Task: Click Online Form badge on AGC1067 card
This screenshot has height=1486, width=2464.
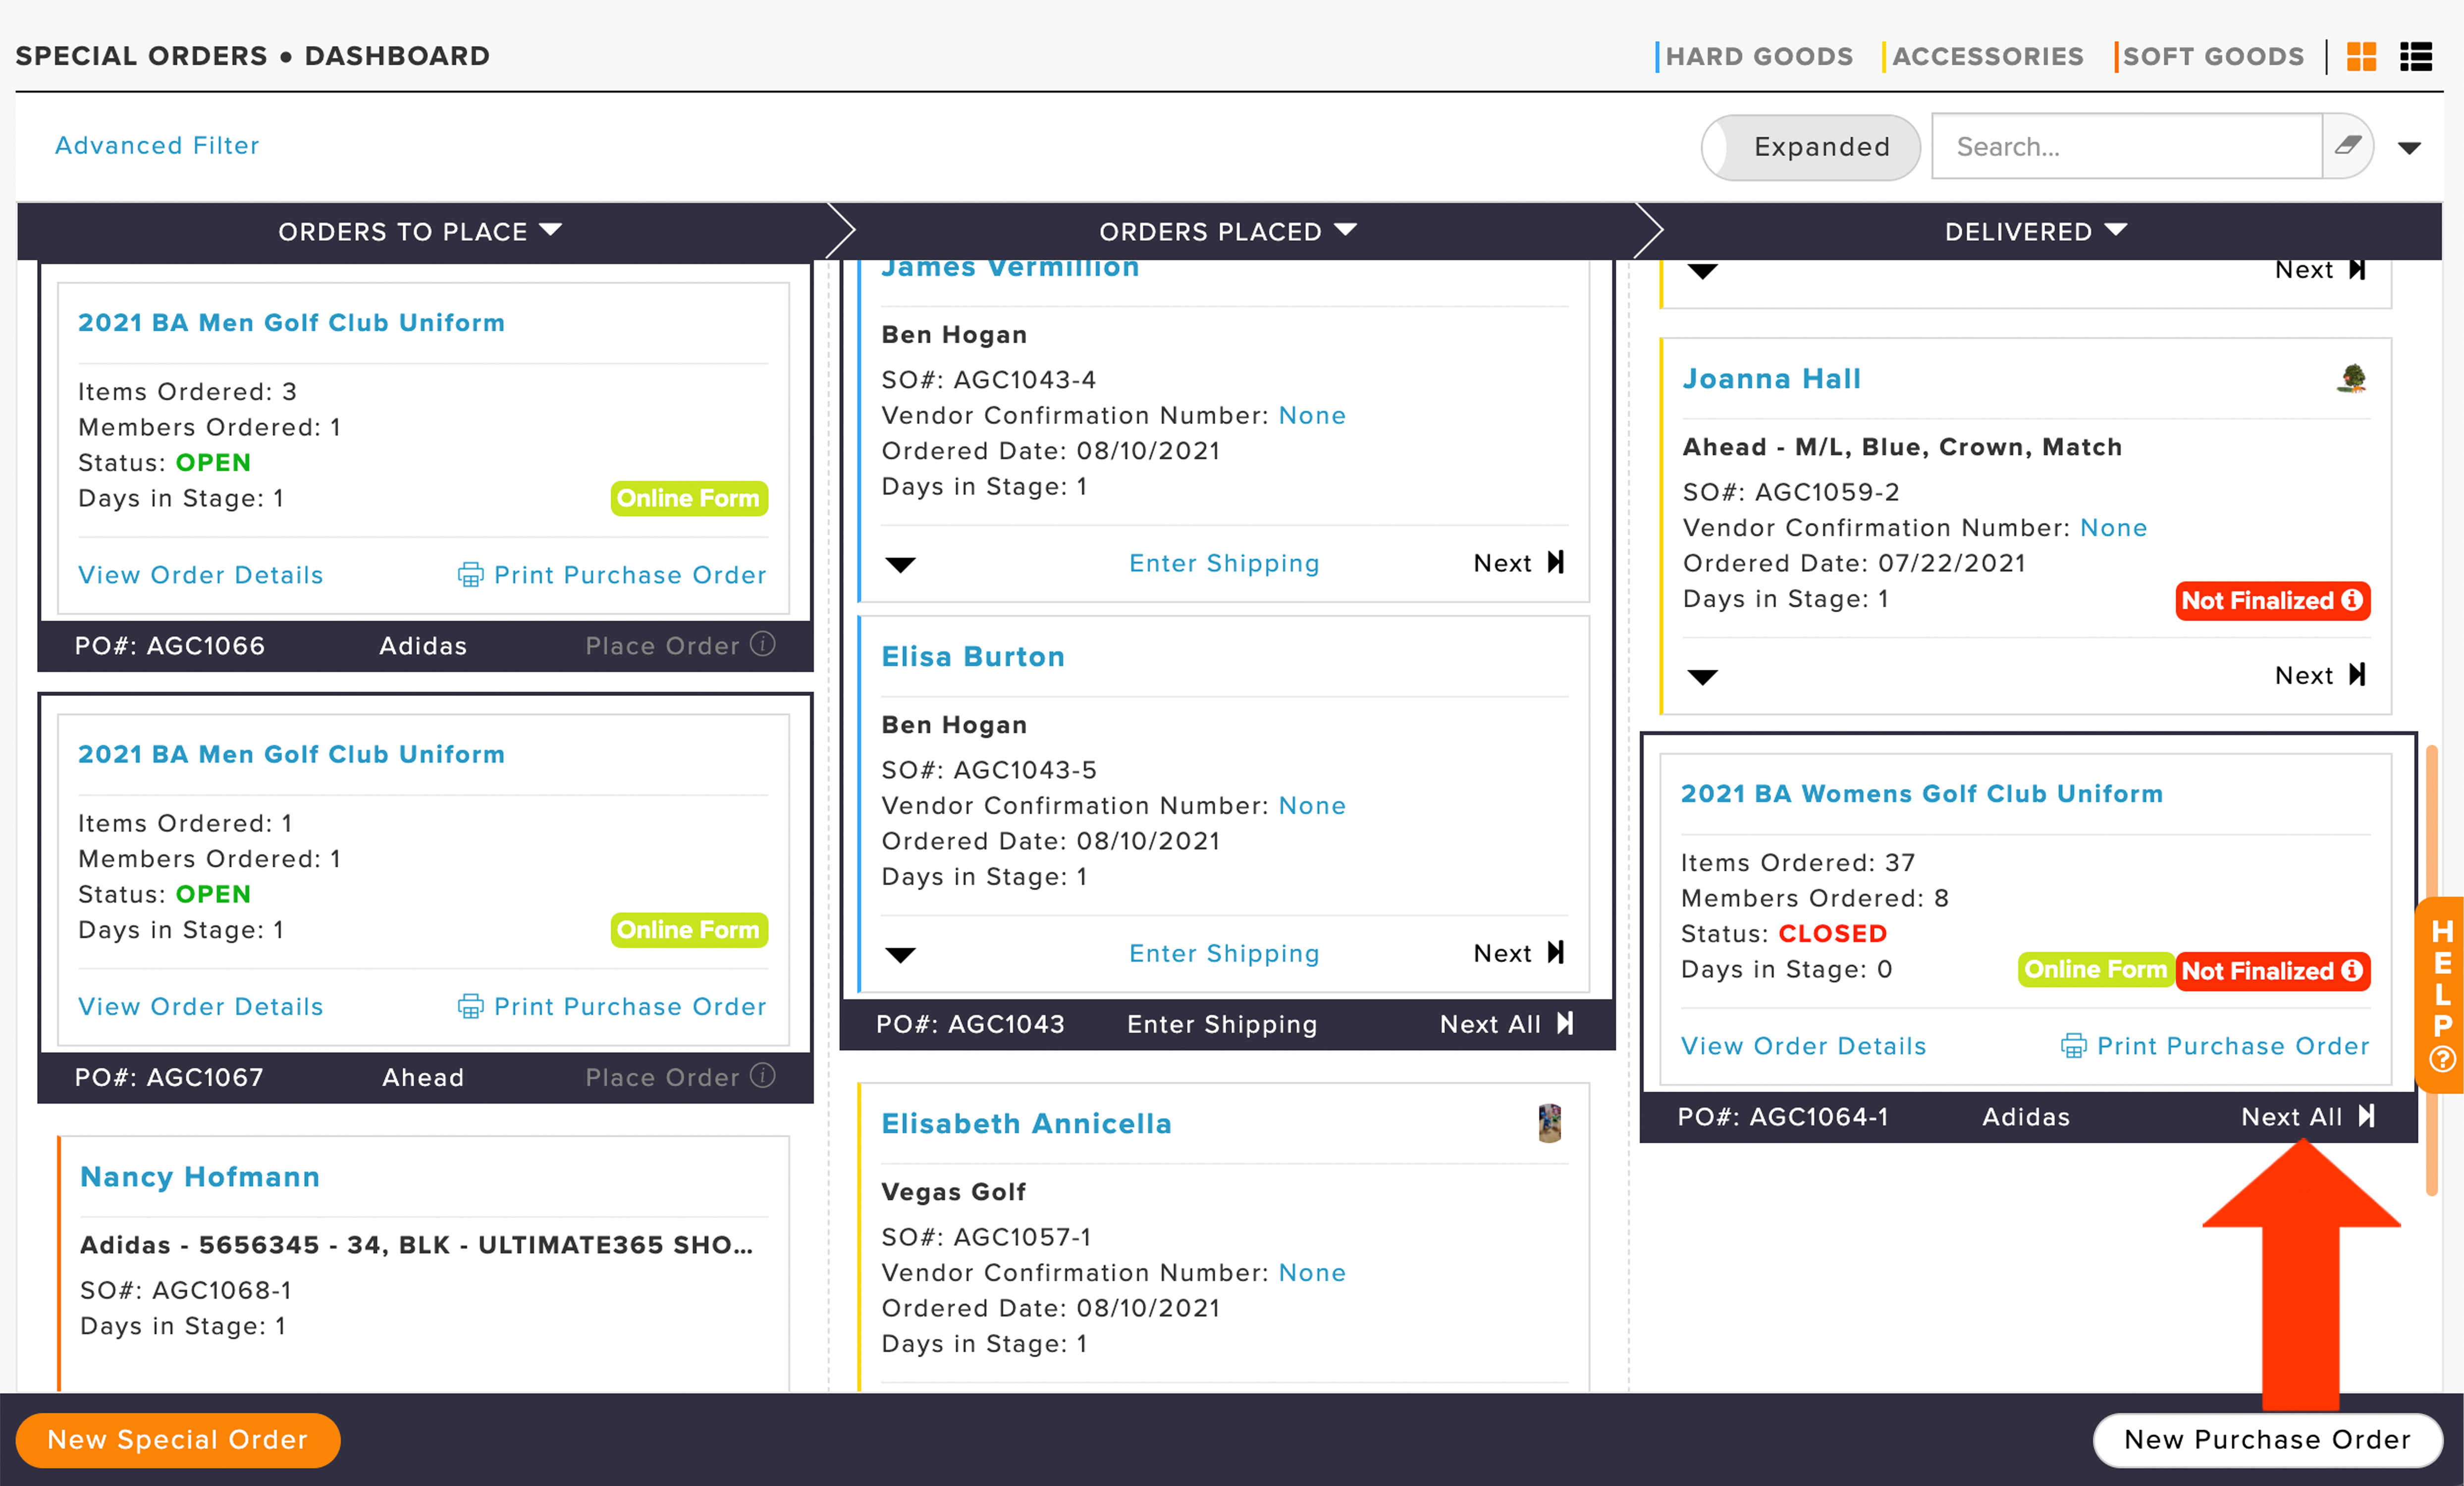Action: tap(689, 930)
